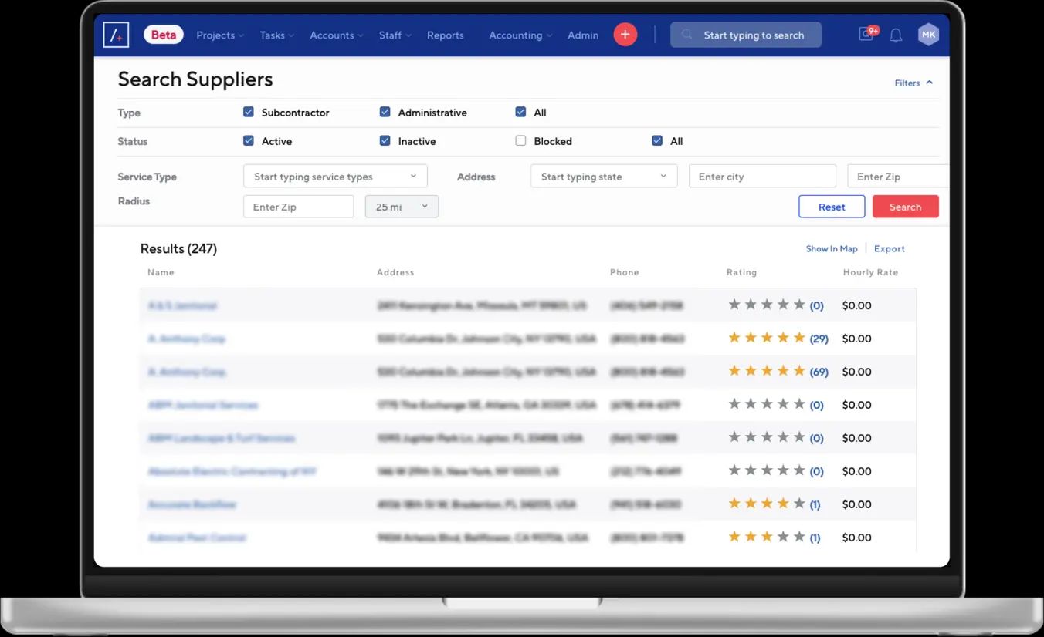The width and height of the screenshot is (1044, 637).
Task: Open the Projects menu
Action: click(219, 35)
